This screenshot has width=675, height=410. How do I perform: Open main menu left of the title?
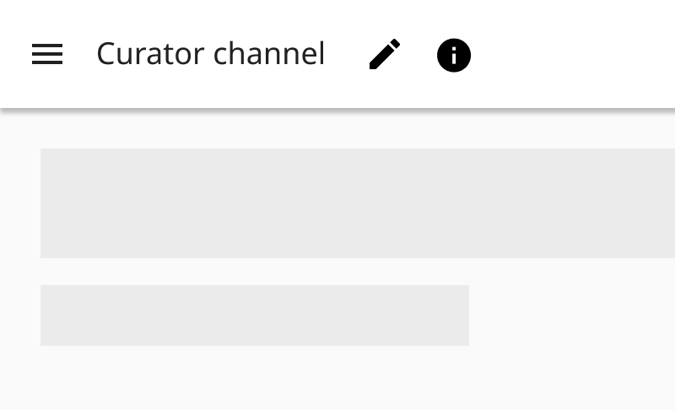tap(47, 55)
